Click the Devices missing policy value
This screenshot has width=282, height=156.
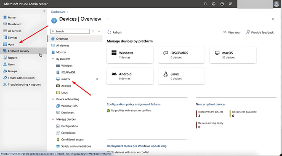pyautogui.click(x=199, y=127)
